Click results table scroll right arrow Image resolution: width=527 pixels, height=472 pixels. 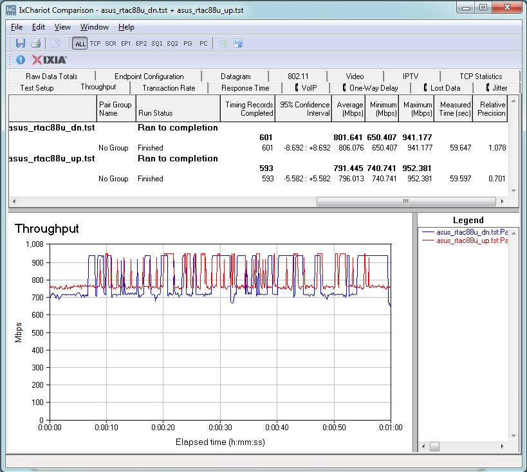pos(502,201)
